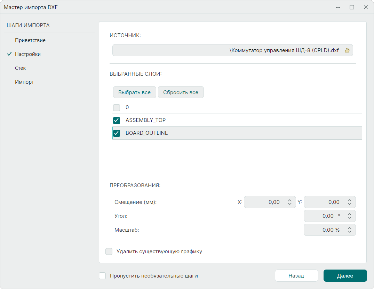The width and height of the screenshot is (374, 289).
Task: Select the Стек step in sidebar
Action: click(x=21, y=68)
